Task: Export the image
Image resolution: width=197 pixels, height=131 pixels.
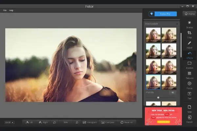Action: (189, 119)
